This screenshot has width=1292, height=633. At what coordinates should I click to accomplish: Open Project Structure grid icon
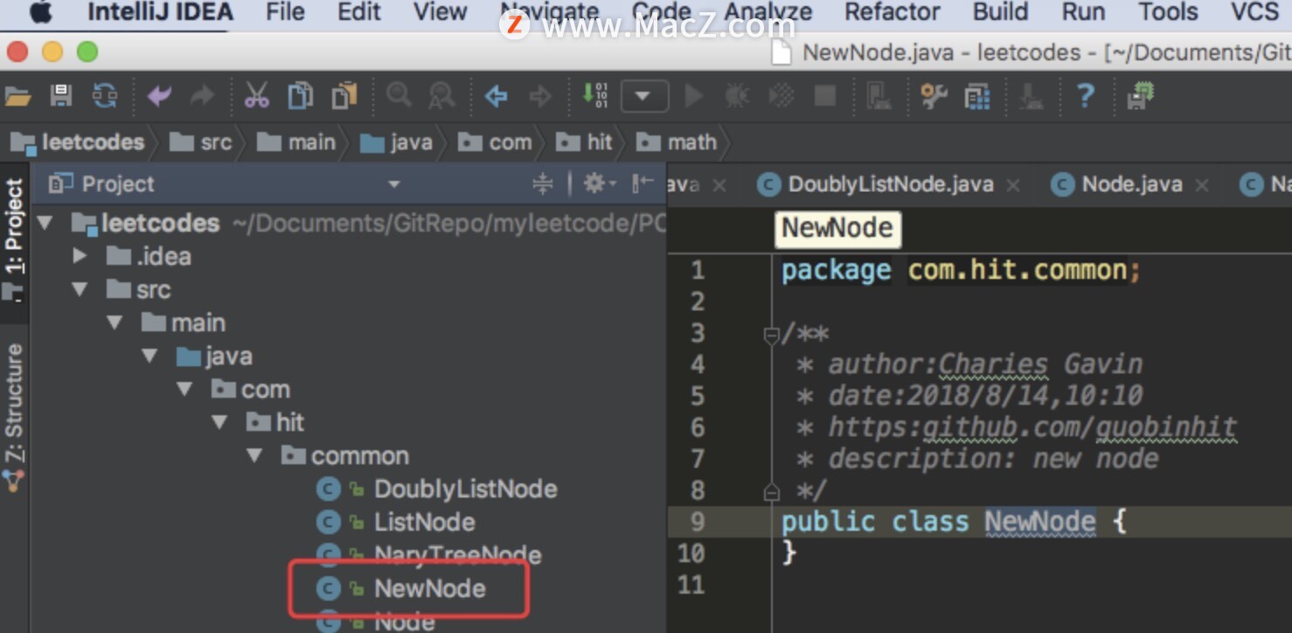coord(976,96)
